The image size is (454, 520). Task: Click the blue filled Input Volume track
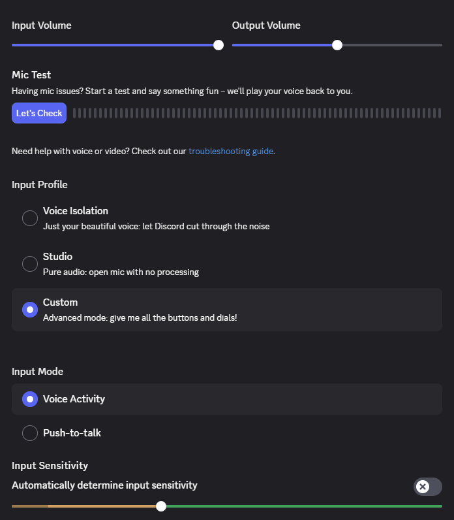pos(111,45)
